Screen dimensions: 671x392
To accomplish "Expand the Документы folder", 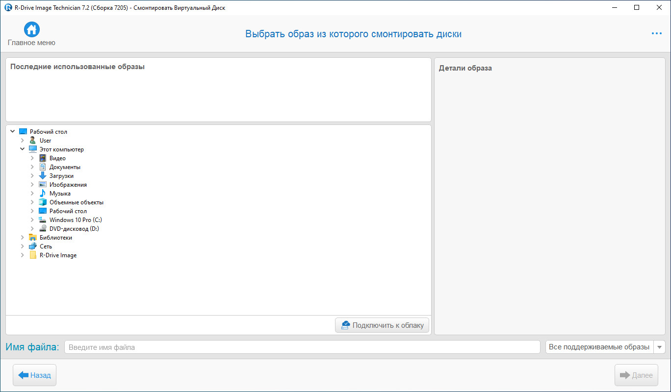I will coord(32,167).
